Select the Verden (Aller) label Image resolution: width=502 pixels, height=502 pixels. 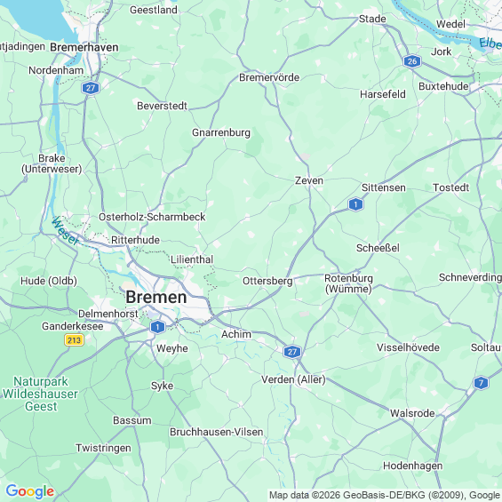293,379
